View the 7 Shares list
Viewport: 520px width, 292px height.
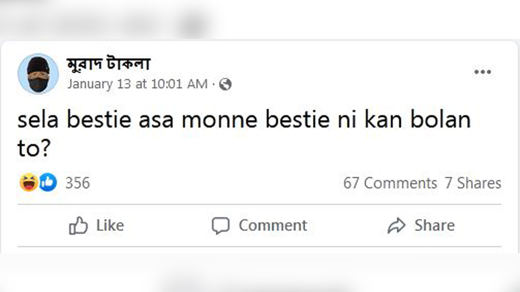(473, 183)
